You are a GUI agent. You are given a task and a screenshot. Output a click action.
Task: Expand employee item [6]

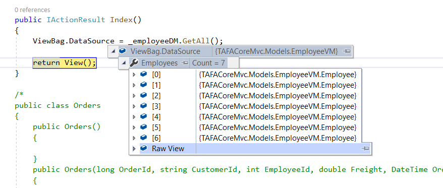tap(134, 138)
